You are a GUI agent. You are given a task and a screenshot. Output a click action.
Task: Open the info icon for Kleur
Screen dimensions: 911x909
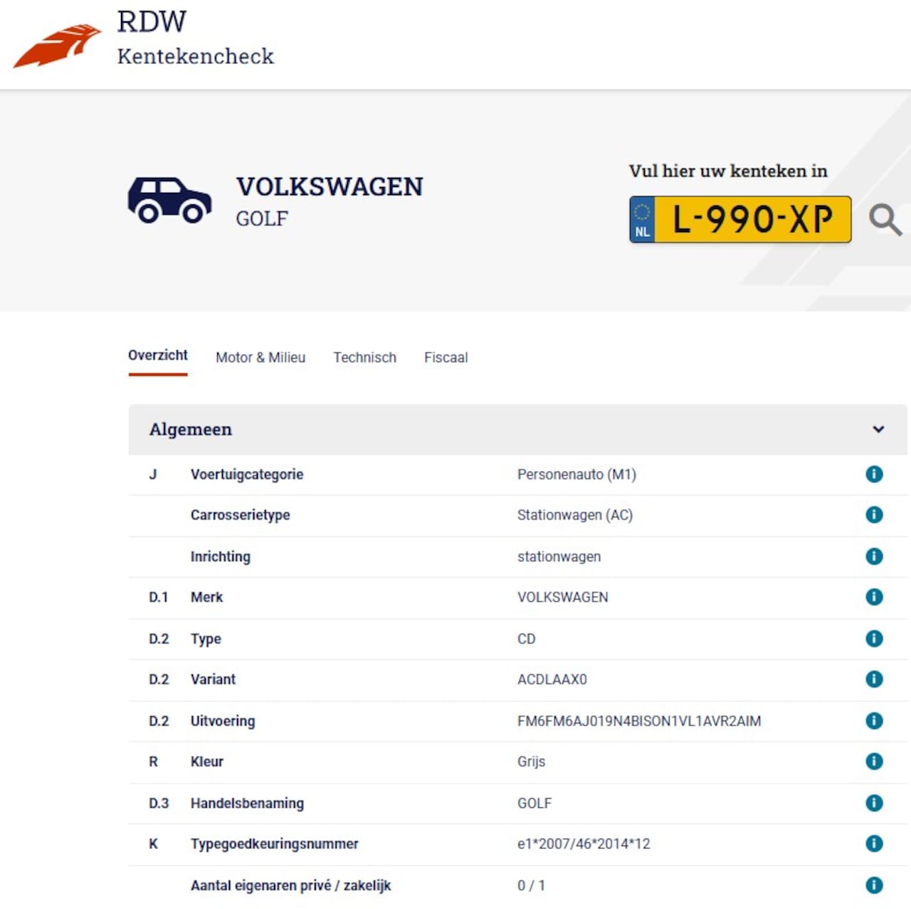(x=874, y=761)
